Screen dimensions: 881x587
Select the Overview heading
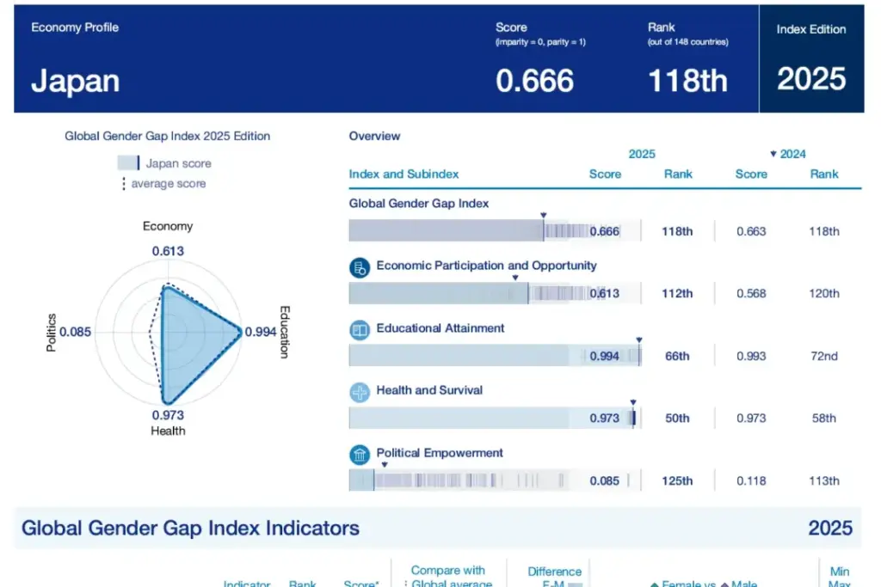[374, 136]
